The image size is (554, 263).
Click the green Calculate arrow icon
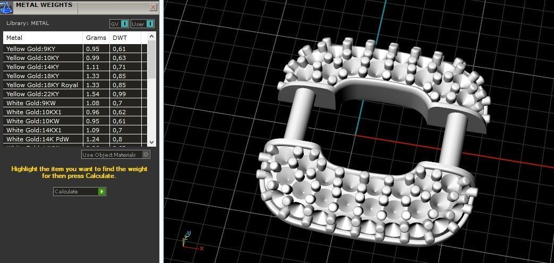point(102,191)
